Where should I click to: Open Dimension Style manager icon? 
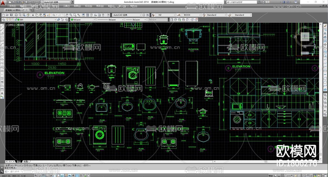click(178, 15)
